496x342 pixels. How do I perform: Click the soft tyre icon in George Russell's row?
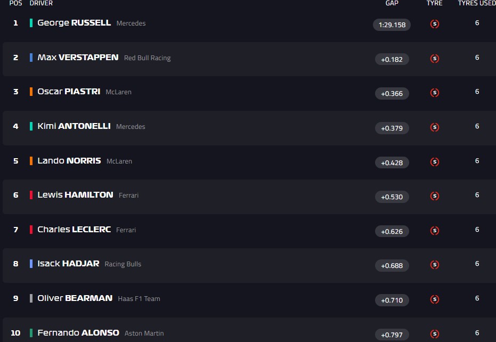[x=435, y=24]
